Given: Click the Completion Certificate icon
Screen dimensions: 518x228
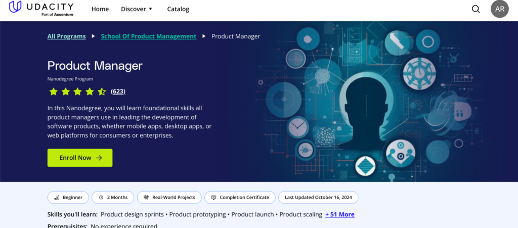Looking at the screenshot, I should (x=214, y=197).
